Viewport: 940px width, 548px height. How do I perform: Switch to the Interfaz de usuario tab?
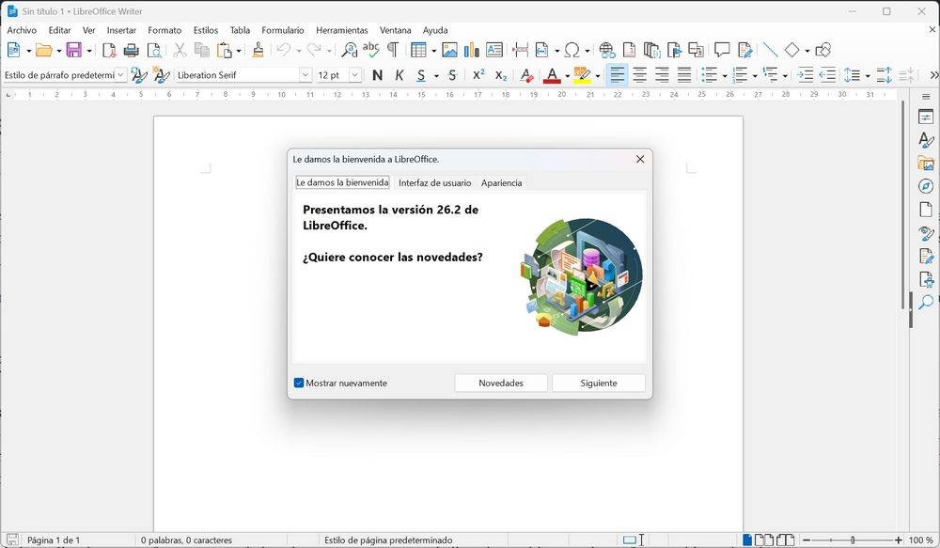(434, 182)
